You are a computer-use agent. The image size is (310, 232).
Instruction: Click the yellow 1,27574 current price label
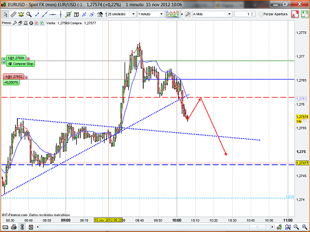pos(302,117)
